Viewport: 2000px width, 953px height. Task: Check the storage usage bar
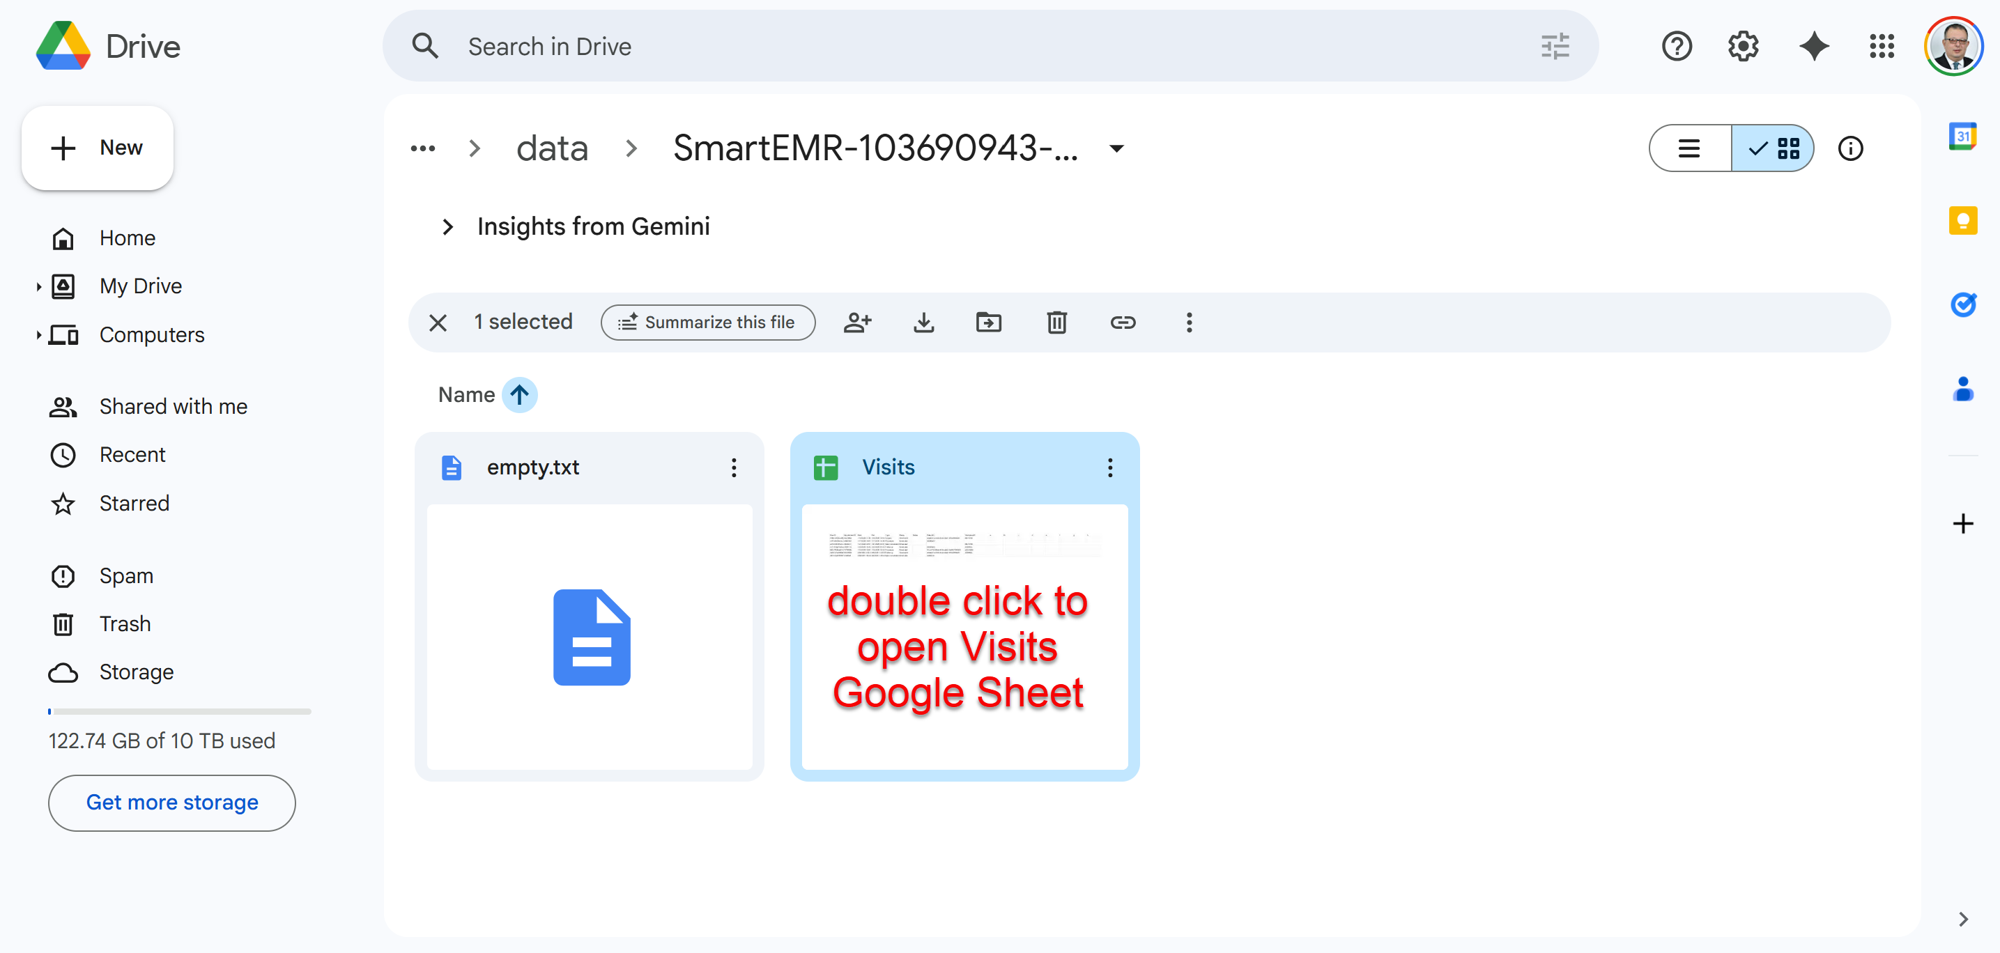point(178,711)
